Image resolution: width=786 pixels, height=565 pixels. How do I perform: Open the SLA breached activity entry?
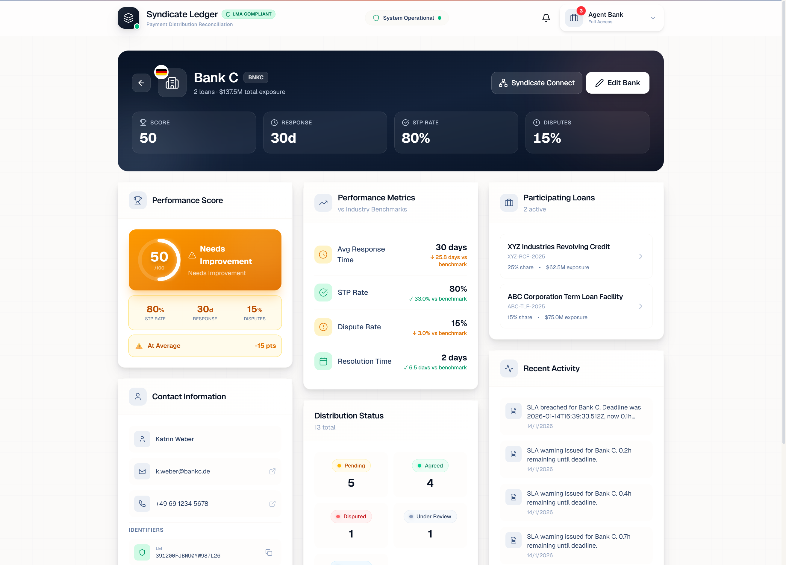point(576,416)
